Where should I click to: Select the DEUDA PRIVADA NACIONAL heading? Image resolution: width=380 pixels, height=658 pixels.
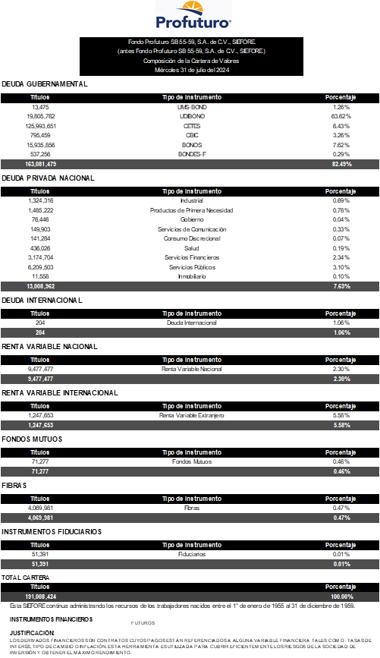(49, 178)
